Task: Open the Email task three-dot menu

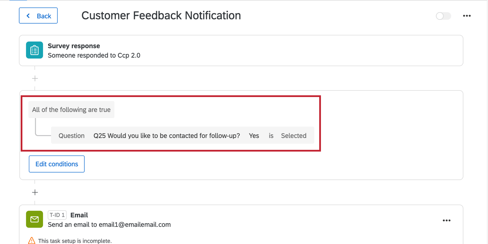Action: coord(446,220)
